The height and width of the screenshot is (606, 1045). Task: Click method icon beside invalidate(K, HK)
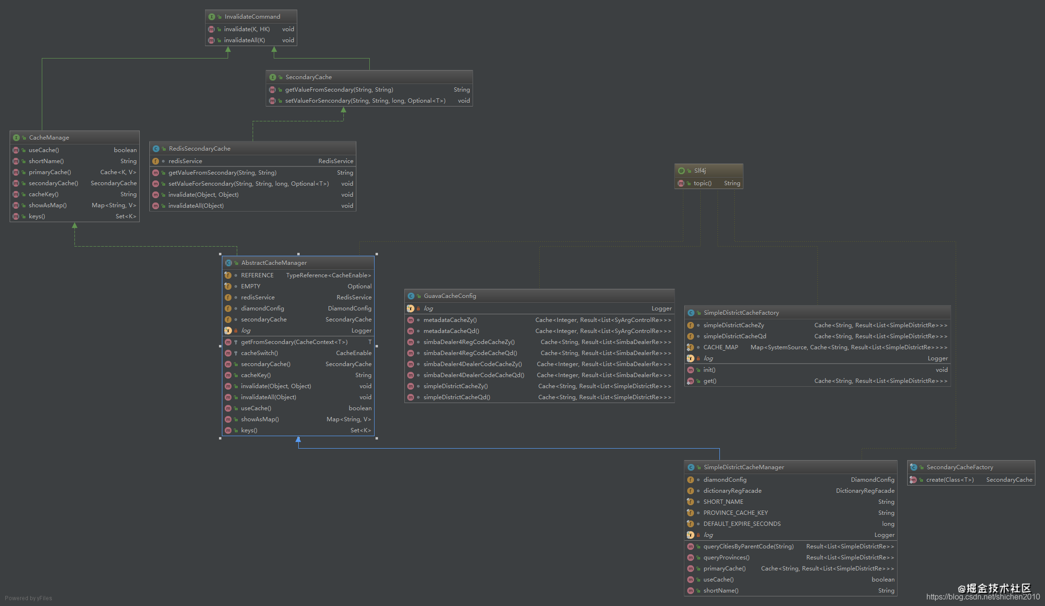[211, 29]
